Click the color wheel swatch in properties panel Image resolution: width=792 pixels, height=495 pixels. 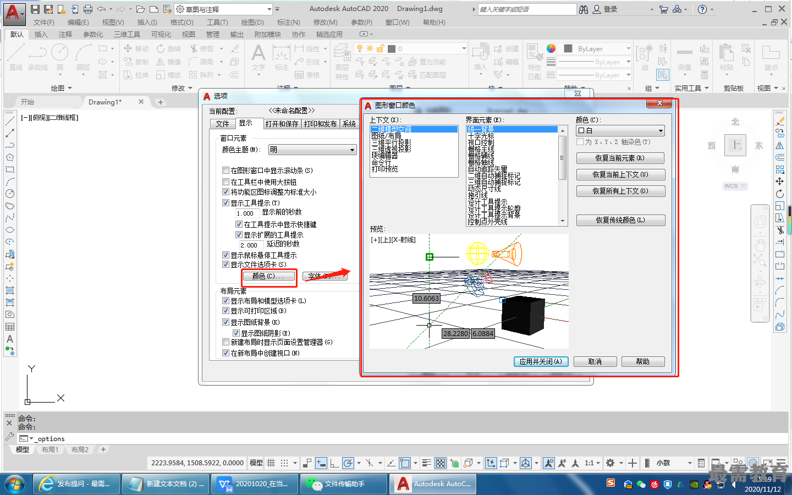[551, 48]
